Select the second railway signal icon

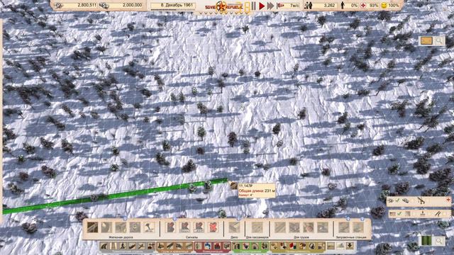pos(184,227)
